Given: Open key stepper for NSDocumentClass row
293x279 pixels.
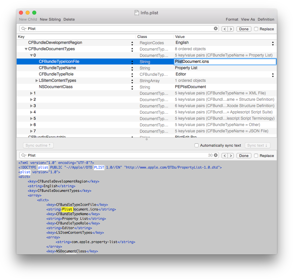Looking at the screenshot, I should coord(132,88).
